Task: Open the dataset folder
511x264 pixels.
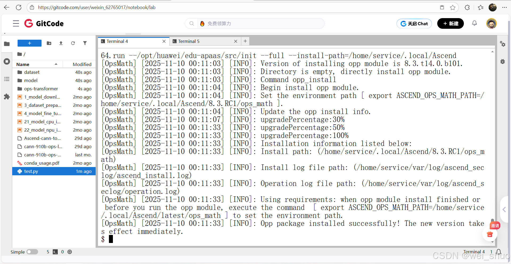Action: 54,72
